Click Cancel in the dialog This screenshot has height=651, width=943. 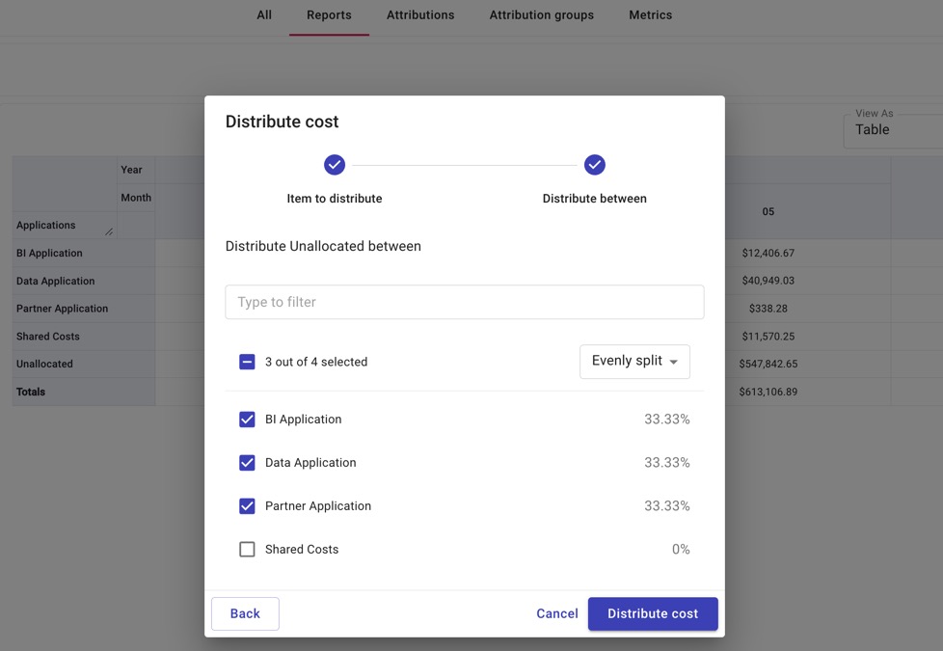(x=557, y=613)
